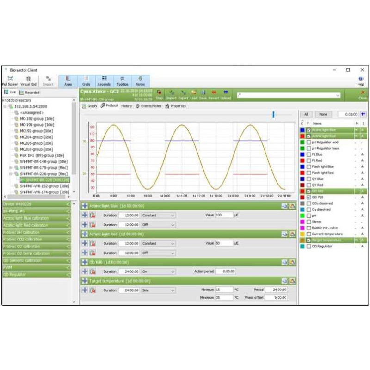Toggle the Grids display icon

[86, 80]
